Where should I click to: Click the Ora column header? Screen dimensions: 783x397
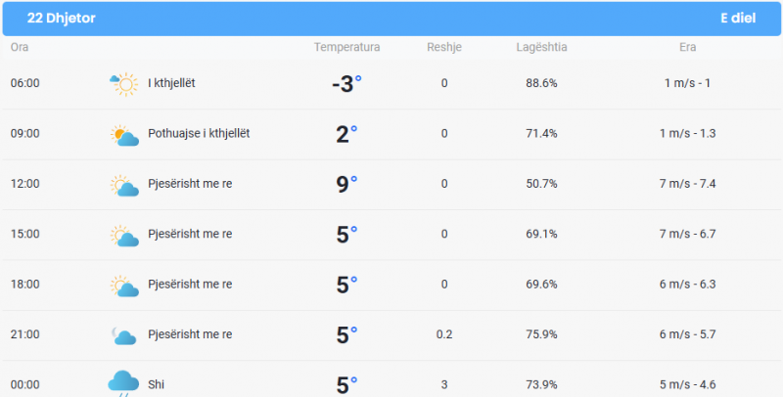(x=20, y=47)
